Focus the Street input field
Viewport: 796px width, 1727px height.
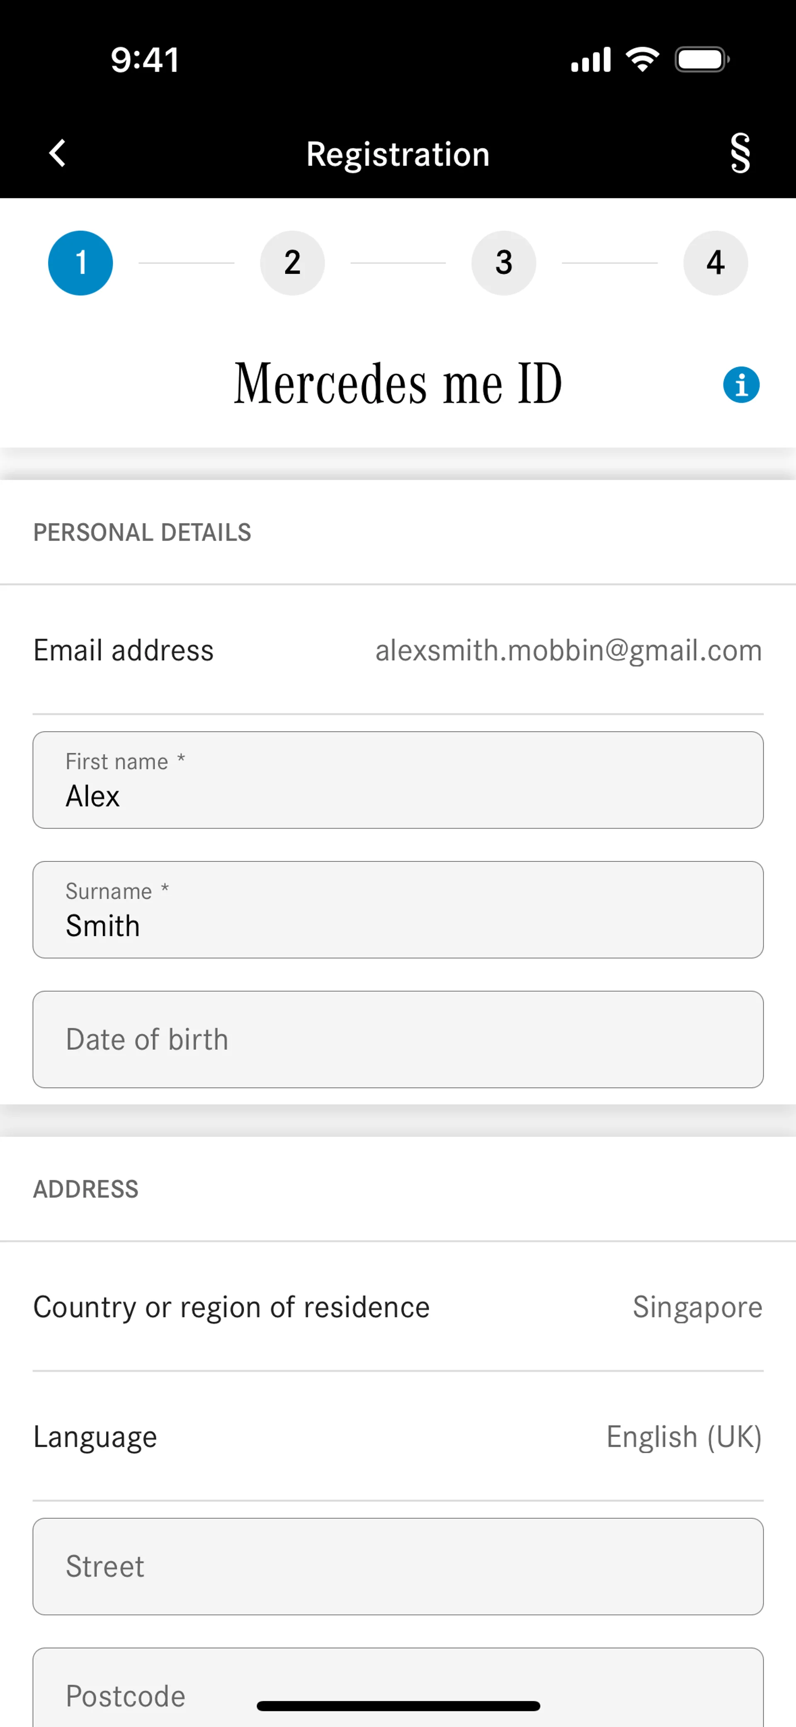(398, 1567)
